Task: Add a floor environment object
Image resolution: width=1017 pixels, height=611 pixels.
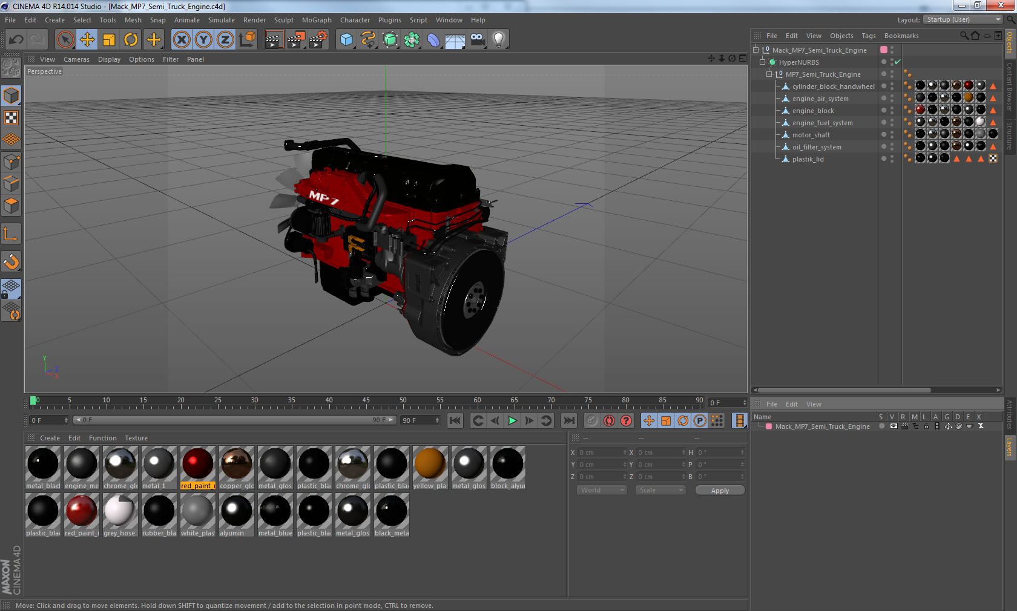Action: [455, 40]
